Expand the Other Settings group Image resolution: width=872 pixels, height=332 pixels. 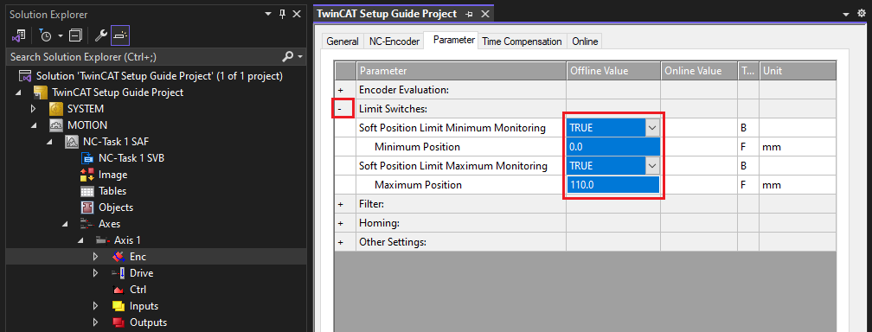coord(340,242)
